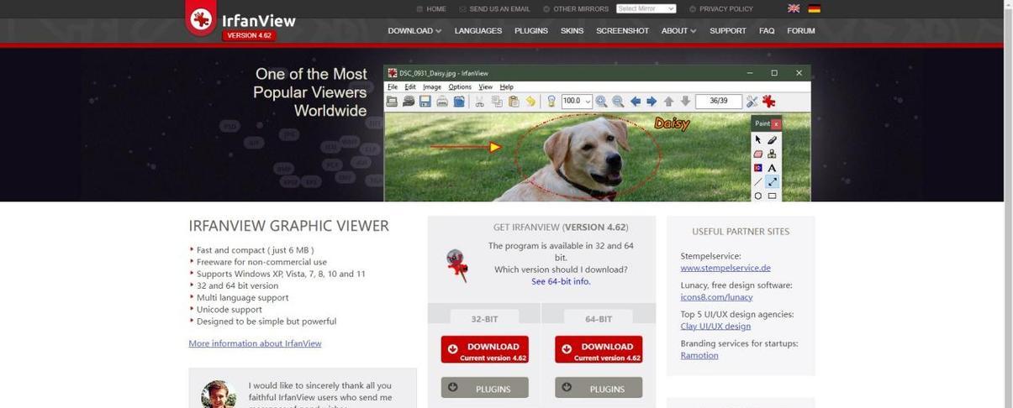
Task: Click the Image information light bulb icon
Action: [551, 101]
